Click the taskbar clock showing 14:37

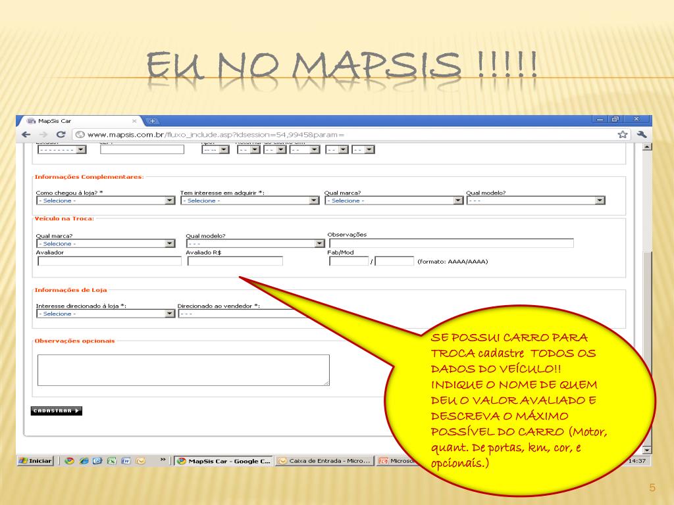637,461
